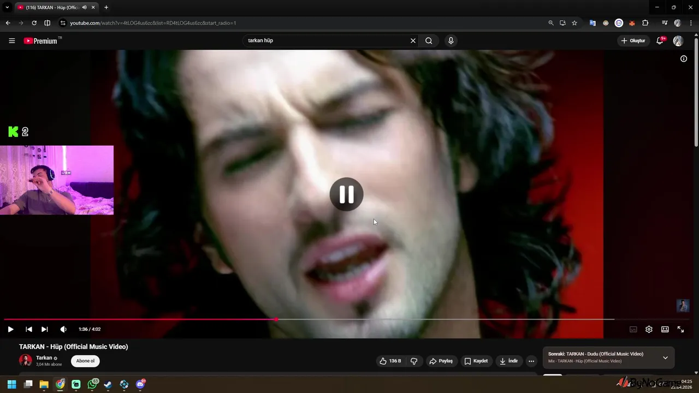Expand the Sonraki mix playlist chevron
This screenshot has width=699, height=393.
tap(665, 358)
